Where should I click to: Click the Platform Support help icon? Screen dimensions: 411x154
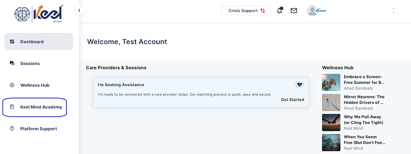tap(12, 129)
